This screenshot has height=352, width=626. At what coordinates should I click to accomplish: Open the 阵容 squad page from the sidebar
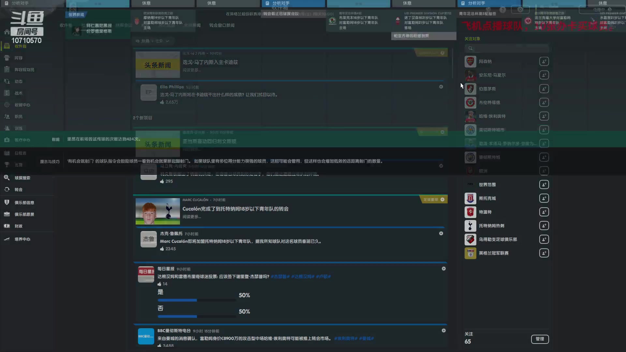click(18, 58)
